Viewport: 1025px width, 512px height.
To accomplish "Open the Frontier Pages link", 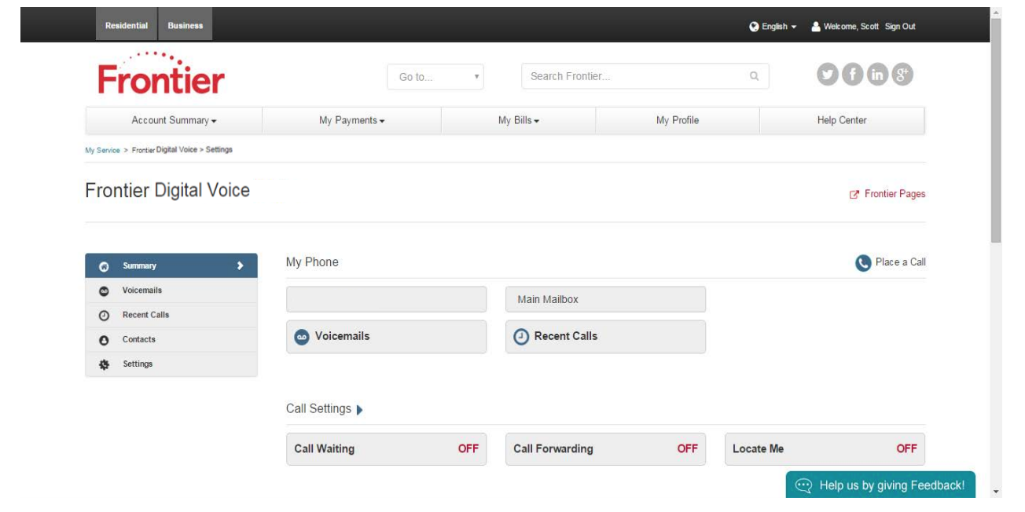I will tap(895, 194).
